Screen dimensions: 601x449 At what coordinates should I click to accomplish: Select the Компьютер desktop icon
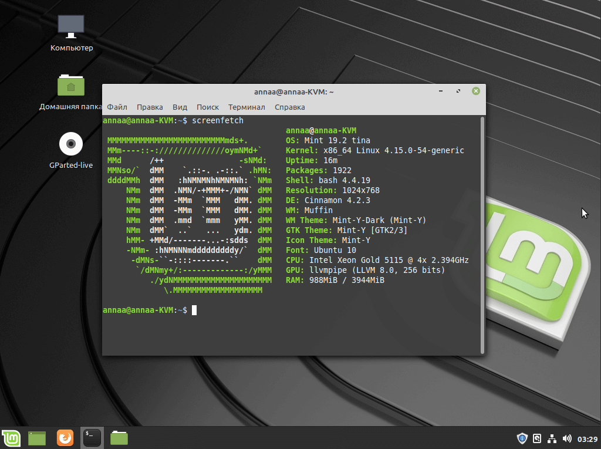71,33
